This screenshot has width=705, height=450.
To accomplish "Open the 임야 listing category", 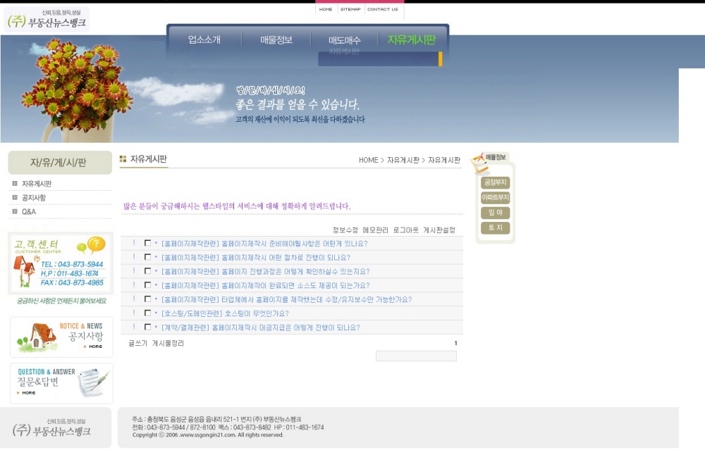I will pyautogui.click(x=495, y=213).
